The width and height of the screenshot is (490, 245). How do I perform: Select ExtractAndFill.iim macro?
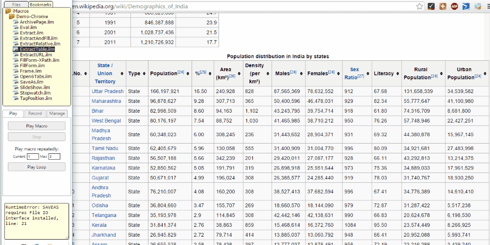[x=39, y=38]
